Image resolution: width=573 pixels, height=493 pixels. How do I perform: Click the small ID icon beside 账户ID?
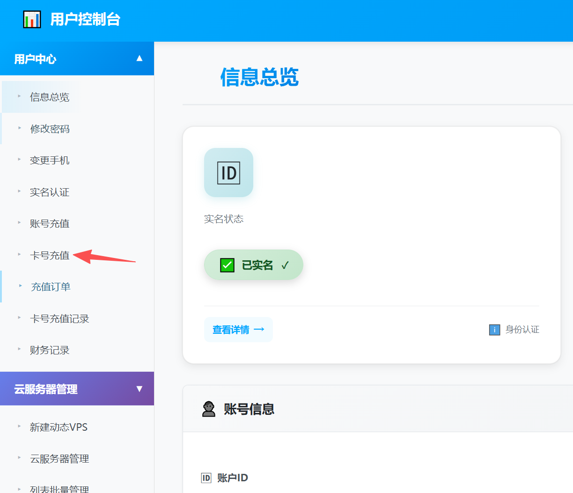pyautogui.click(x=206, y=478)
